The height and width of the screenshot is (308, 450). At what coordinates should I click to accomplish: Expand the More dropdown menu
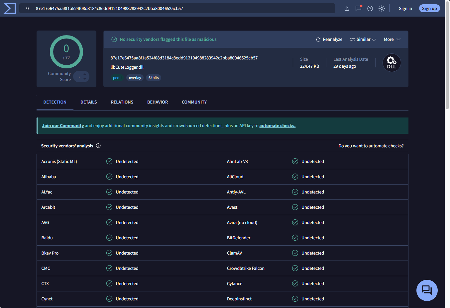(392, 39)
